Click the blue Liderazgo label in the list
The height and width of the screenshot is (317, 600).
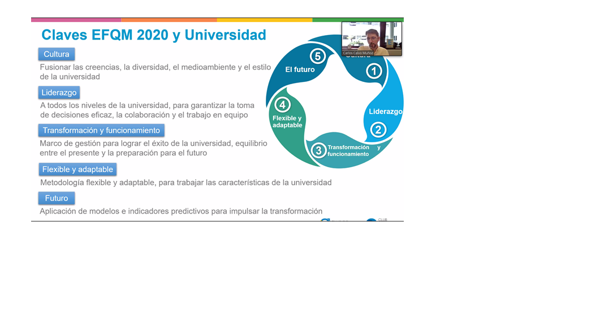point(59,93)
